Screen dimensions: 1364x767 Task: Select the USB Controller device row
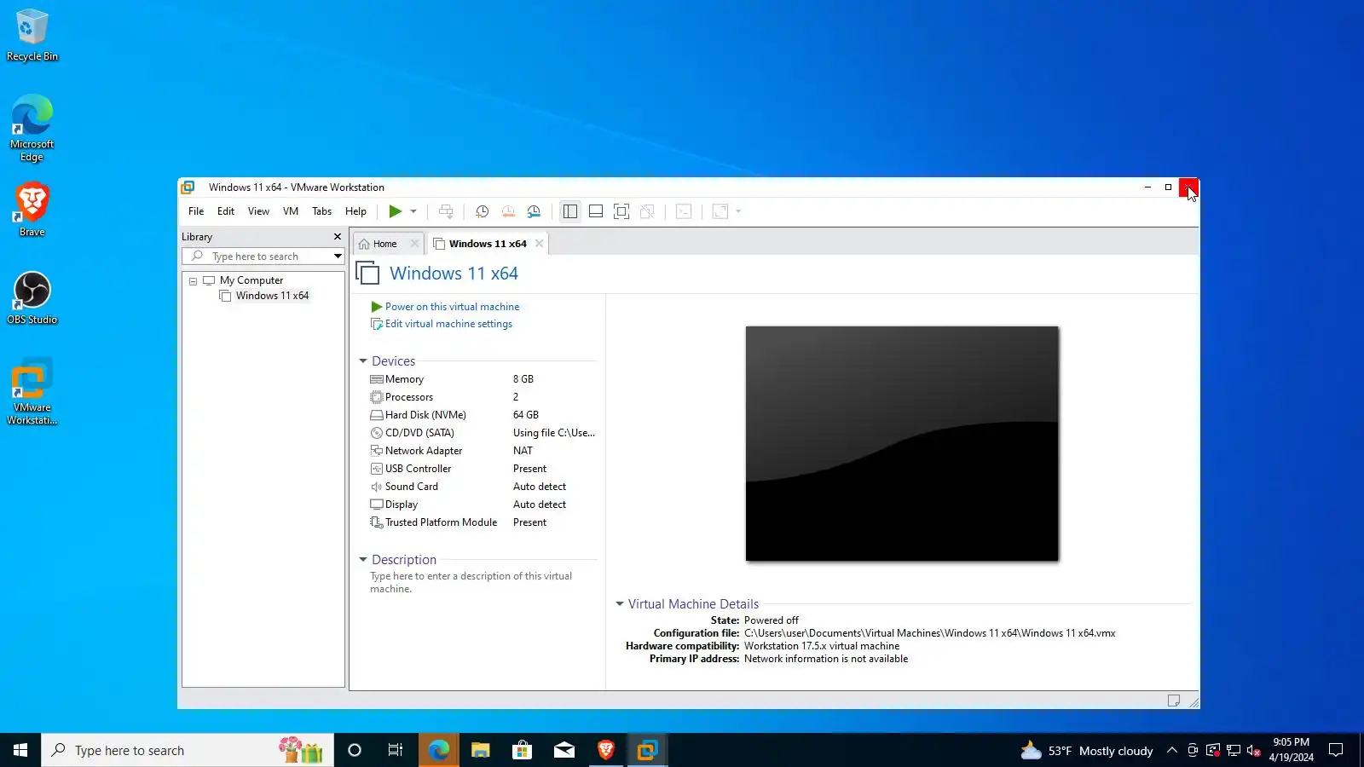[x=483, y=469]
